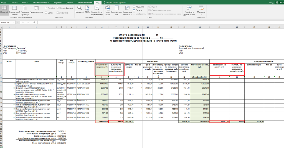This screenshot has width=284, height=148.
Task: Select row header 77
Action: click(x=1, y=122)
